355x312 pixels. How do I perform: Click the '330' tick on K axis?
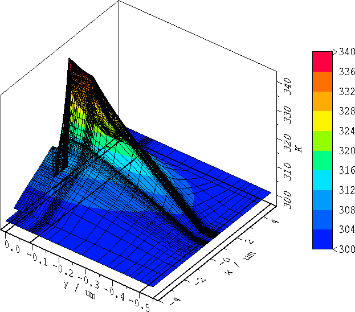click(288, 115)
